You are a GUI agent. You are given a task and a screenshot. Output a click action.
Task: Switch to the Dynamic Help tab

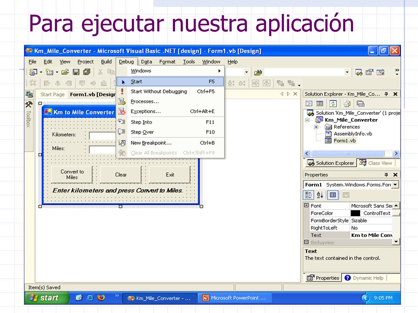click(364, 278)
